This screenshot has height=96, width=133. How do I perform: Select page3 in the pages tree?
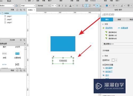click(9, 22)
